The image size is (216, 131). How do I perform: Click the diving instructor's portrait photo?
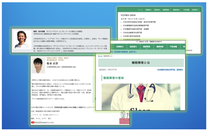pos(22,40)
